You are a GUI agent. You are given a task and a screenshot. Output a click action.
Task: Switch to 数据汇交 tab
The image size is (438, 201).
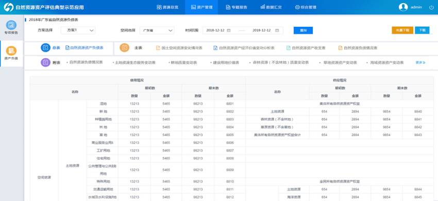tap(271, 7)
